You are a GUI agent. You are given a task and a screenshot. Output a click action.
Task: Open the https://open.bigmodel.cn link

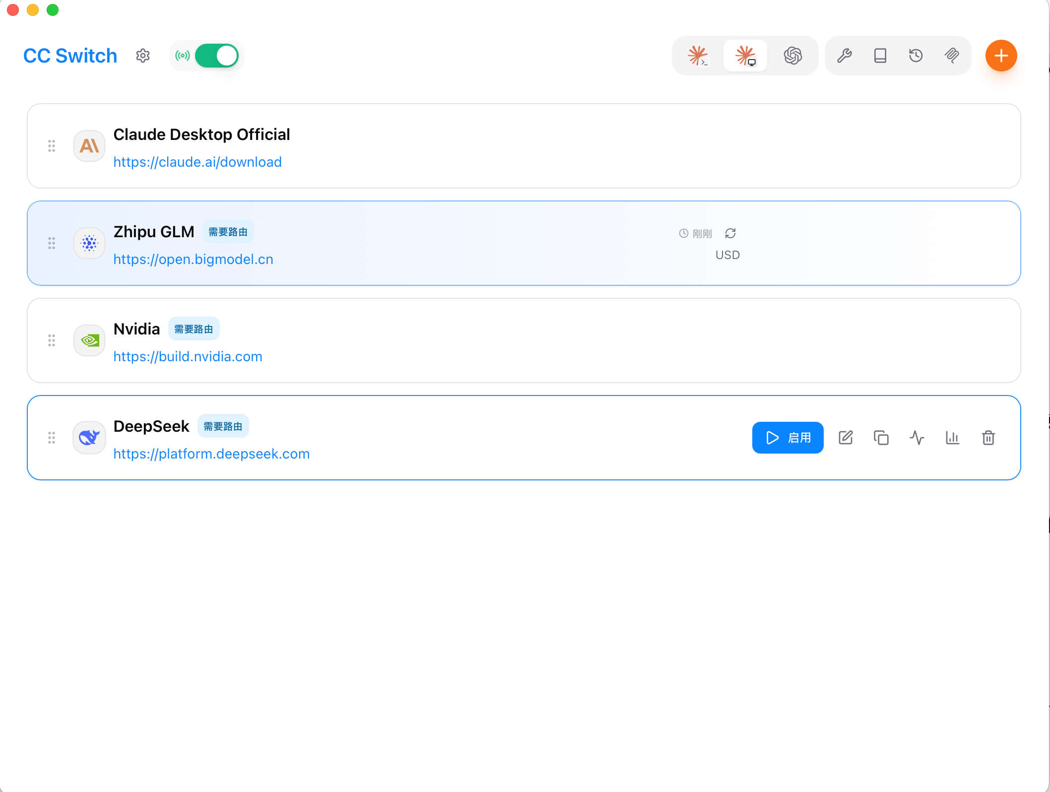(x=194, y=259)
